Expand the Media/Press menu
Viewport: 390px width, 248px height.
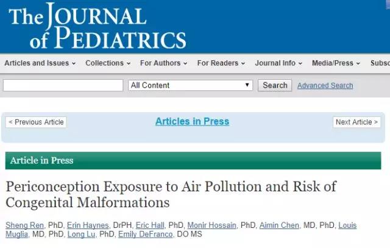pos(336,63)
